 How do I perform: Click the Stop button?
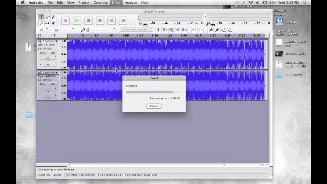112,21
